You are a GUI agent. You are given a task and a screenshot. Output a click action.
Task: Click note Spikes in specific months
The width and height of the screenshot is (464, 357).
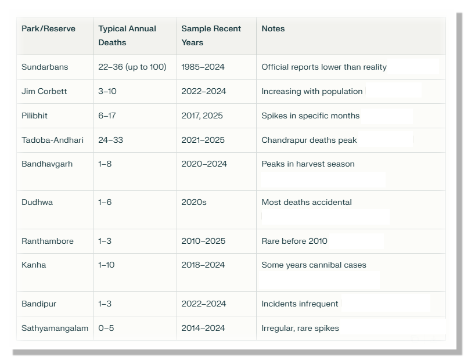coord(311,116)
